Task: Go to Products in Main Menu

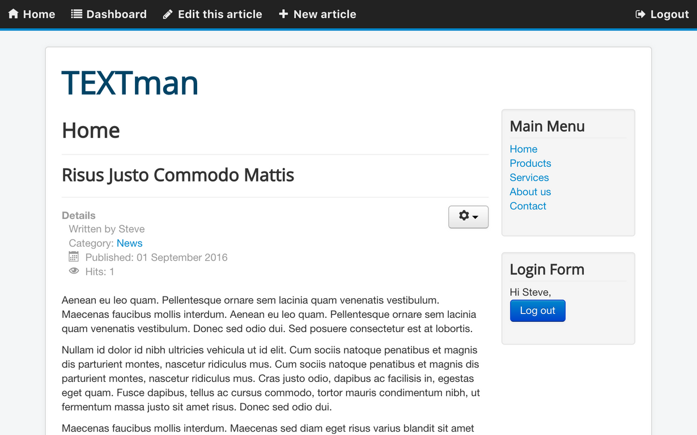Action: 530,163
